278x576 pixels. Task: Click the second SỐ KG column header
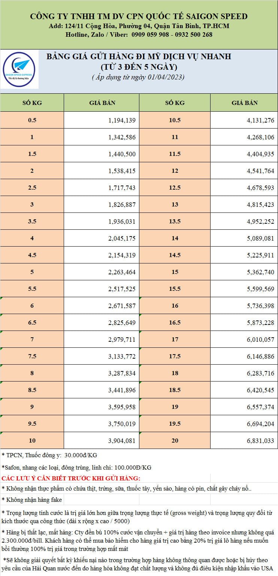(x=175, y=103)
